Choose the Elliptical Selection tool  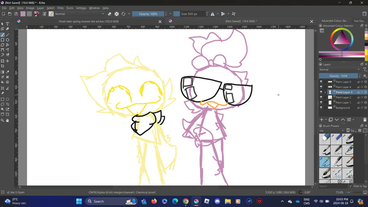click(x=7, y=99)
